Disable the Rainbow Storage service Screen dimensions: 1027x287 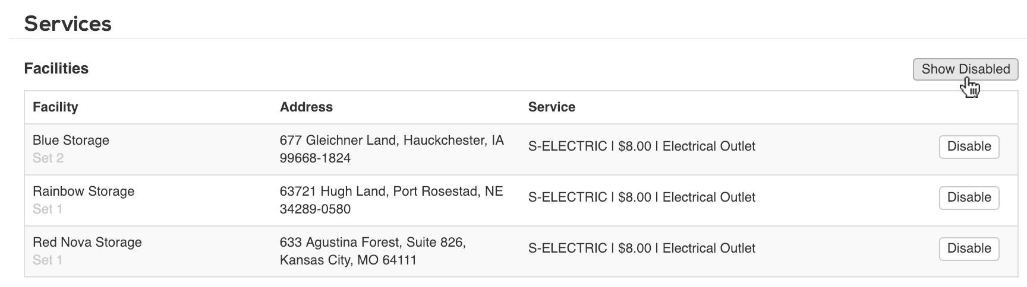pyautogui.click(x=969, y=197)
